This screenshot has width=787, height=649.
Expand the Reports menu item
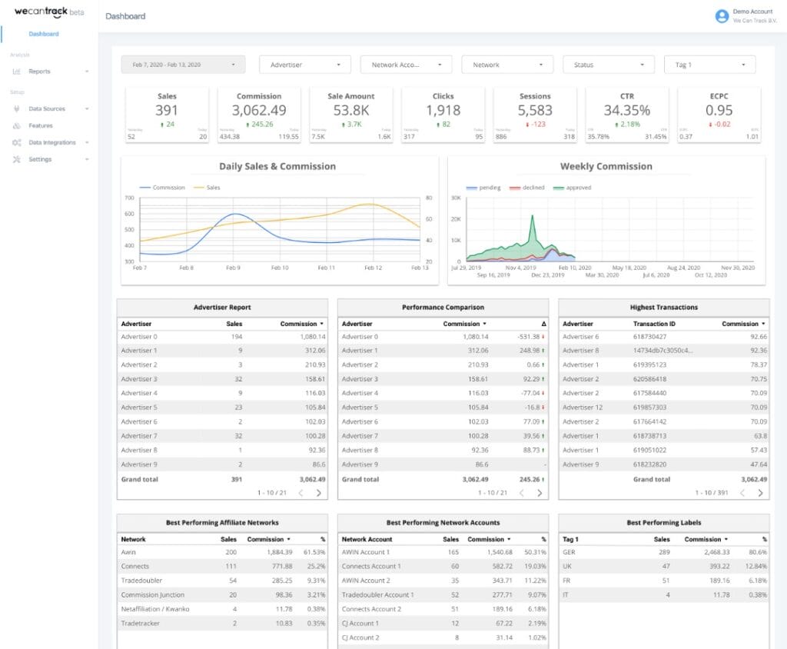click(x=40, y=72)
